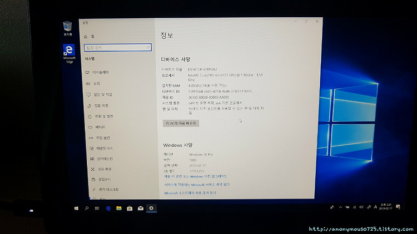Click the 정보 page title
The height and width of the screenshot is (234, 417).
coord(167,35)
